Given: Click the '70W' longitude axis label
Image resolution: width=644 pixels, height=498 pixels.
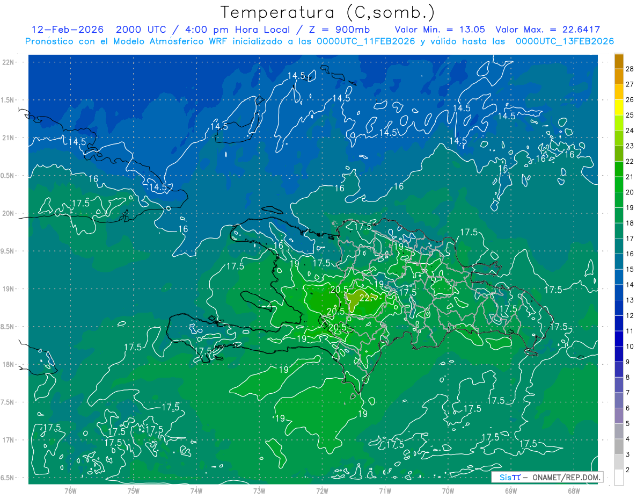Looking at the screenshot, I should pos(448,491).
